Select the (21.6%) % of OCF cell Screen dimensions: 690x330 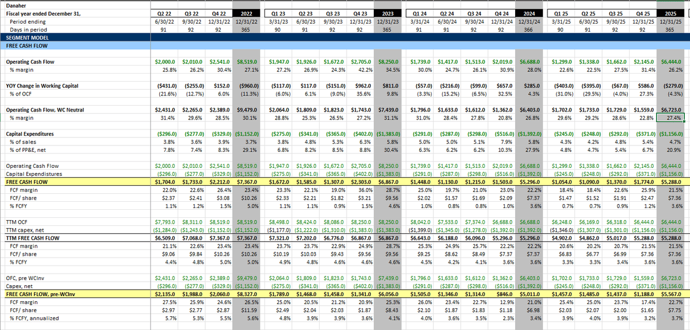167,94
